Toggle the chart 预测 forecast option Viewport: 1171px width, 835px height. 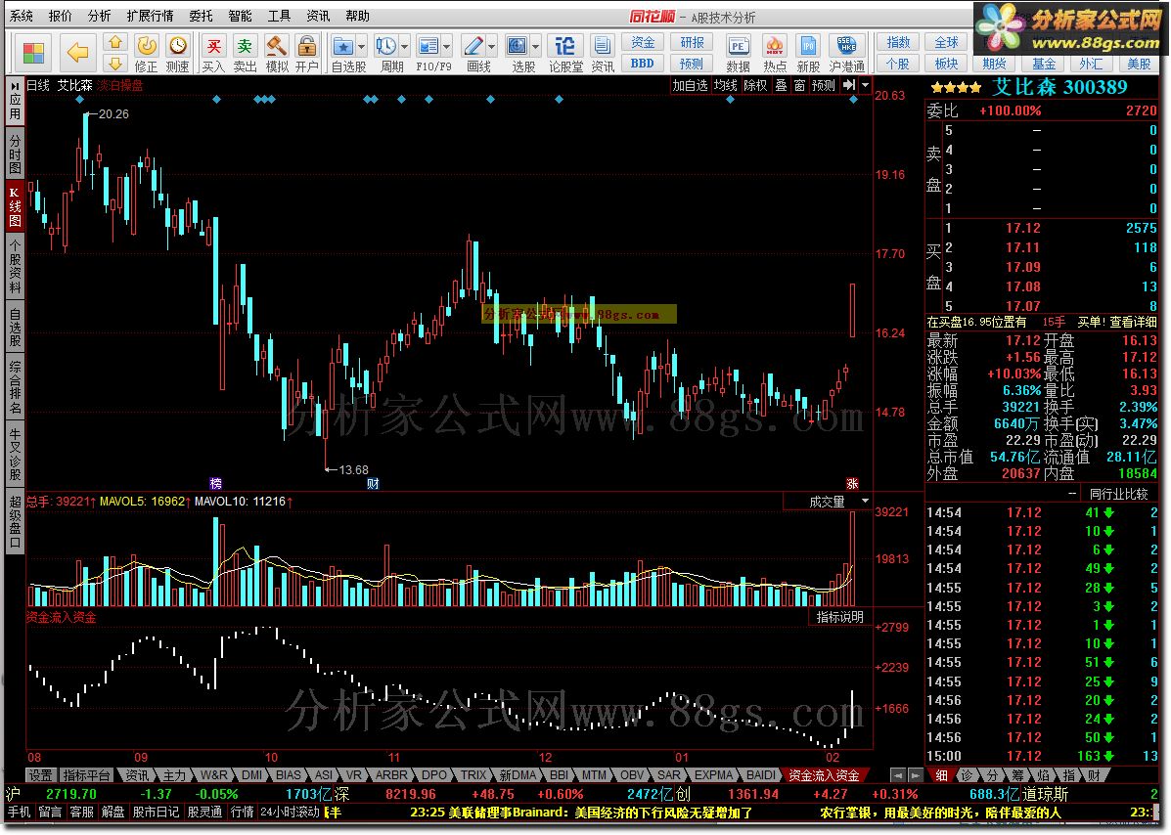[x=824, y=85]
